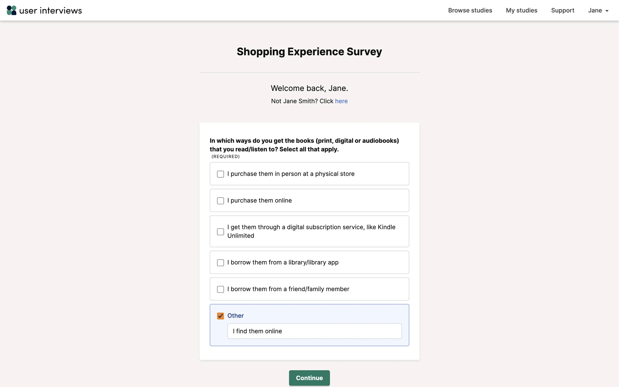Screen dimensions: 619x387
Task: Click the 'Shopping Experience Survey' heading
Action: point(309,52)
